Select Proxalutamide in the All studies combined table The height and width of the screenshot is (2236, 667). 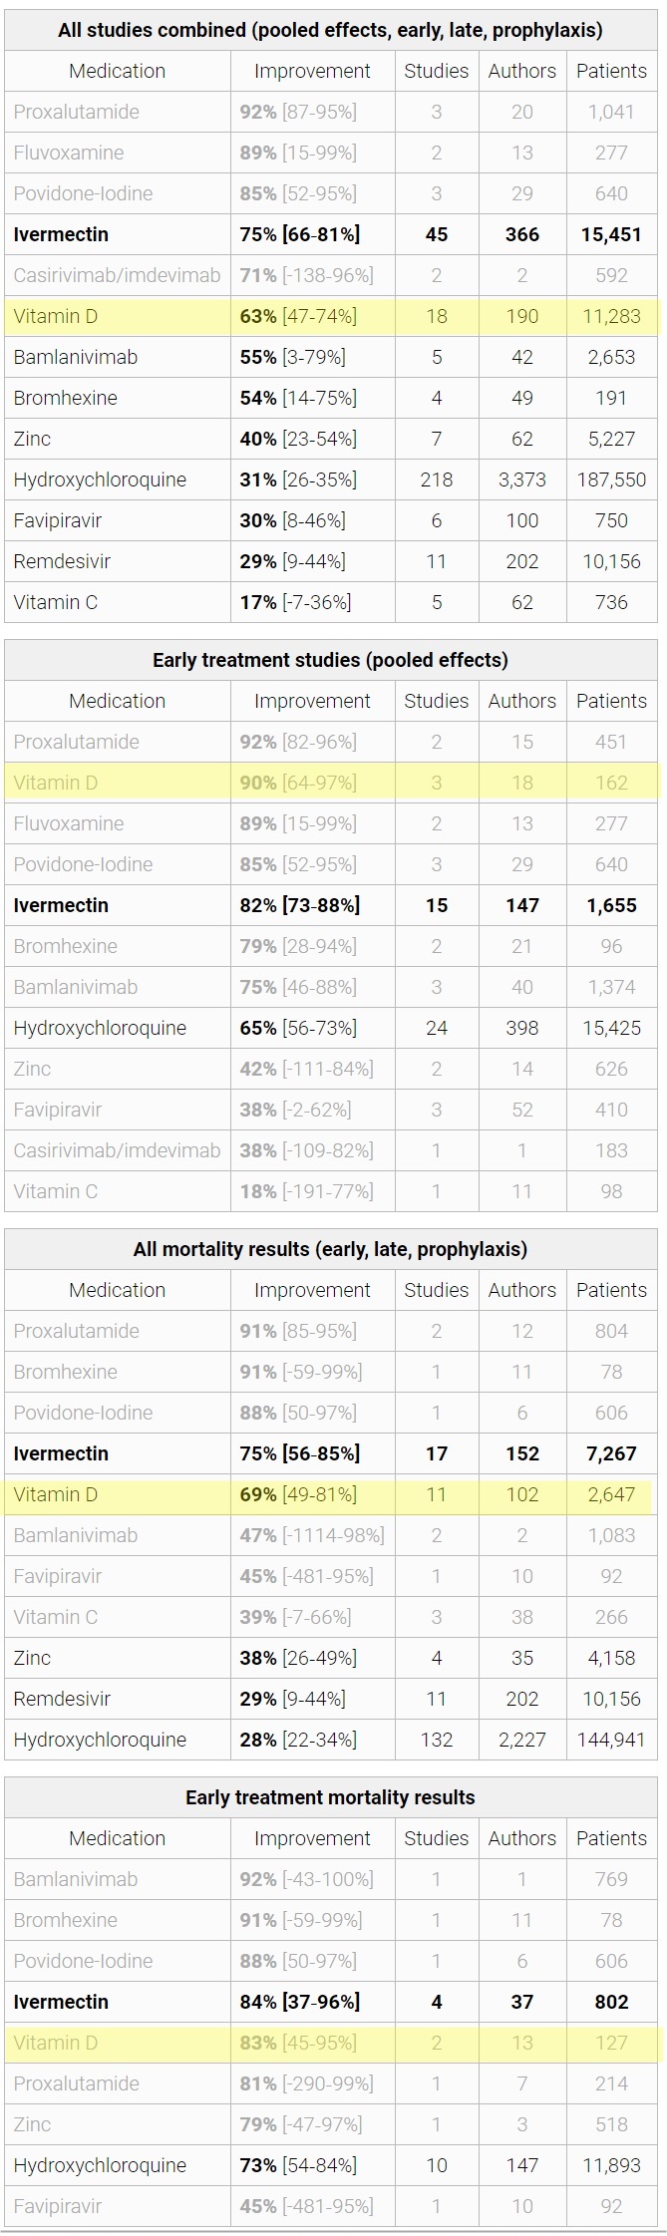(x=76, y=112)
